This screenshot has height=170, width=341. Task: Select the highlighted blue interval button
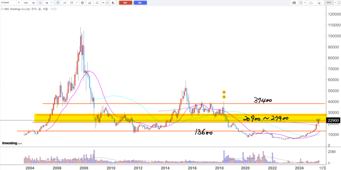point(40,3)
